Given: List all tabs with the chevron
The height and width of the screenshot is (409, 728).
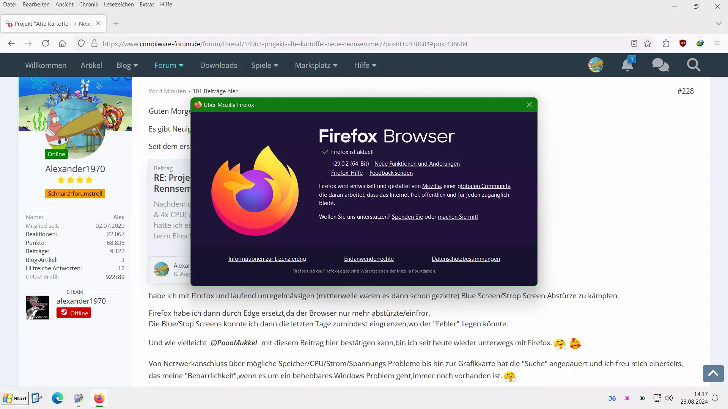Looking at the screenshot, I should (x=719, y=24).
